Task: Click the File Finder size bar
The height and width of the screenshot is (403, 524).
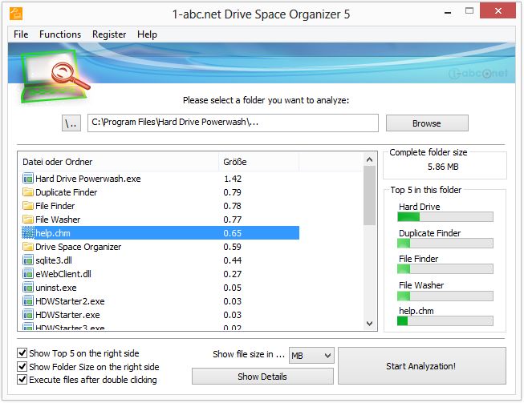Action: (x=445, y=269)
